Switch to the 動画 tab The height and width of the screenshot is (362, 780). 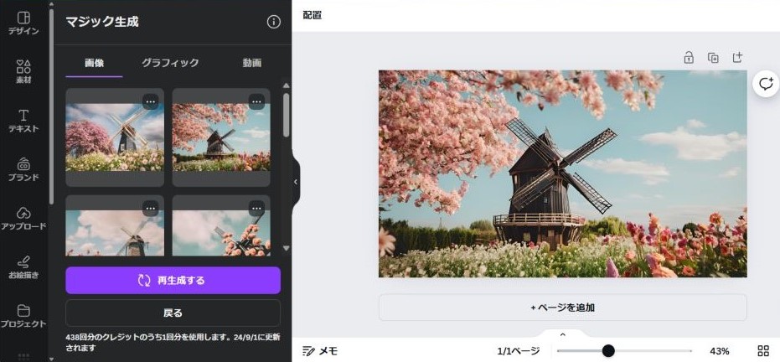pos(251,63)
